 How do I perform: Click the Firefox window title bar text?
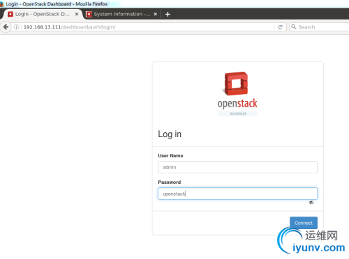click(x=57, y=4)
